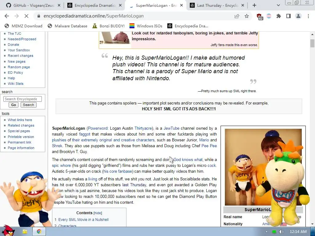Open Chrome three-dot menu
The height and width of the screenshot is (236, 315).
click(x=308, y=16)
